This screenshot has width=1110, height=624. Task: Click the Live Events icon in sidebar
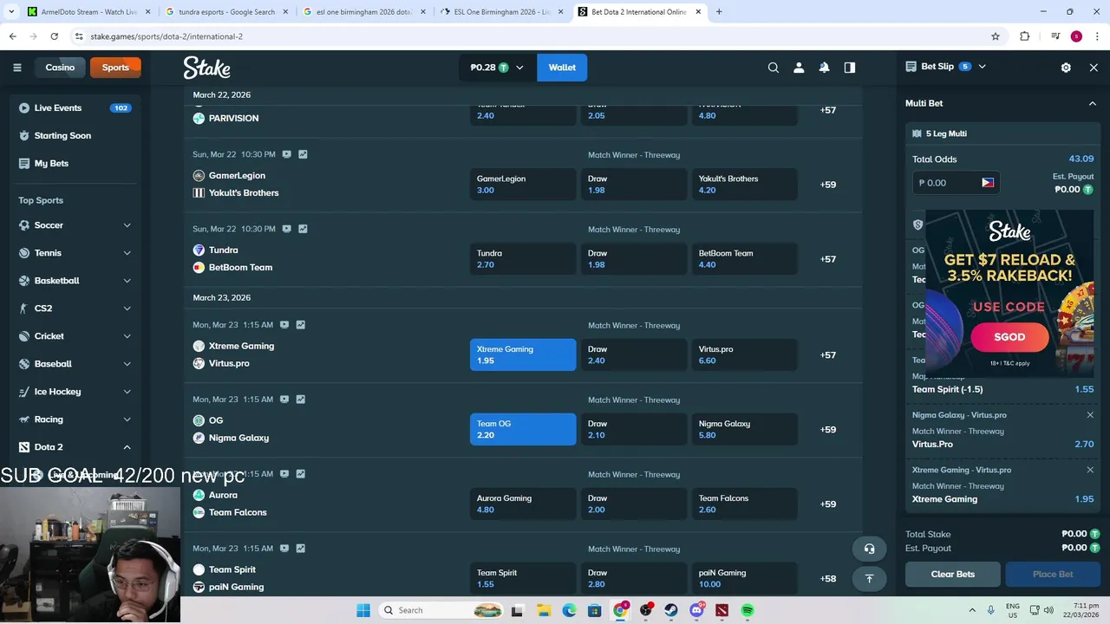(24, 108)
